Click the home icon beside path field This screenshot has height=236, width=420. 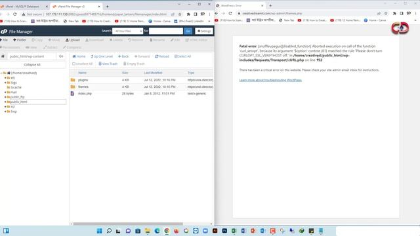click(x=3, y=56)
